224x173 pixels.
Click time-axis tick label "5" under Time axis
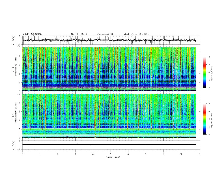[111, 154]
